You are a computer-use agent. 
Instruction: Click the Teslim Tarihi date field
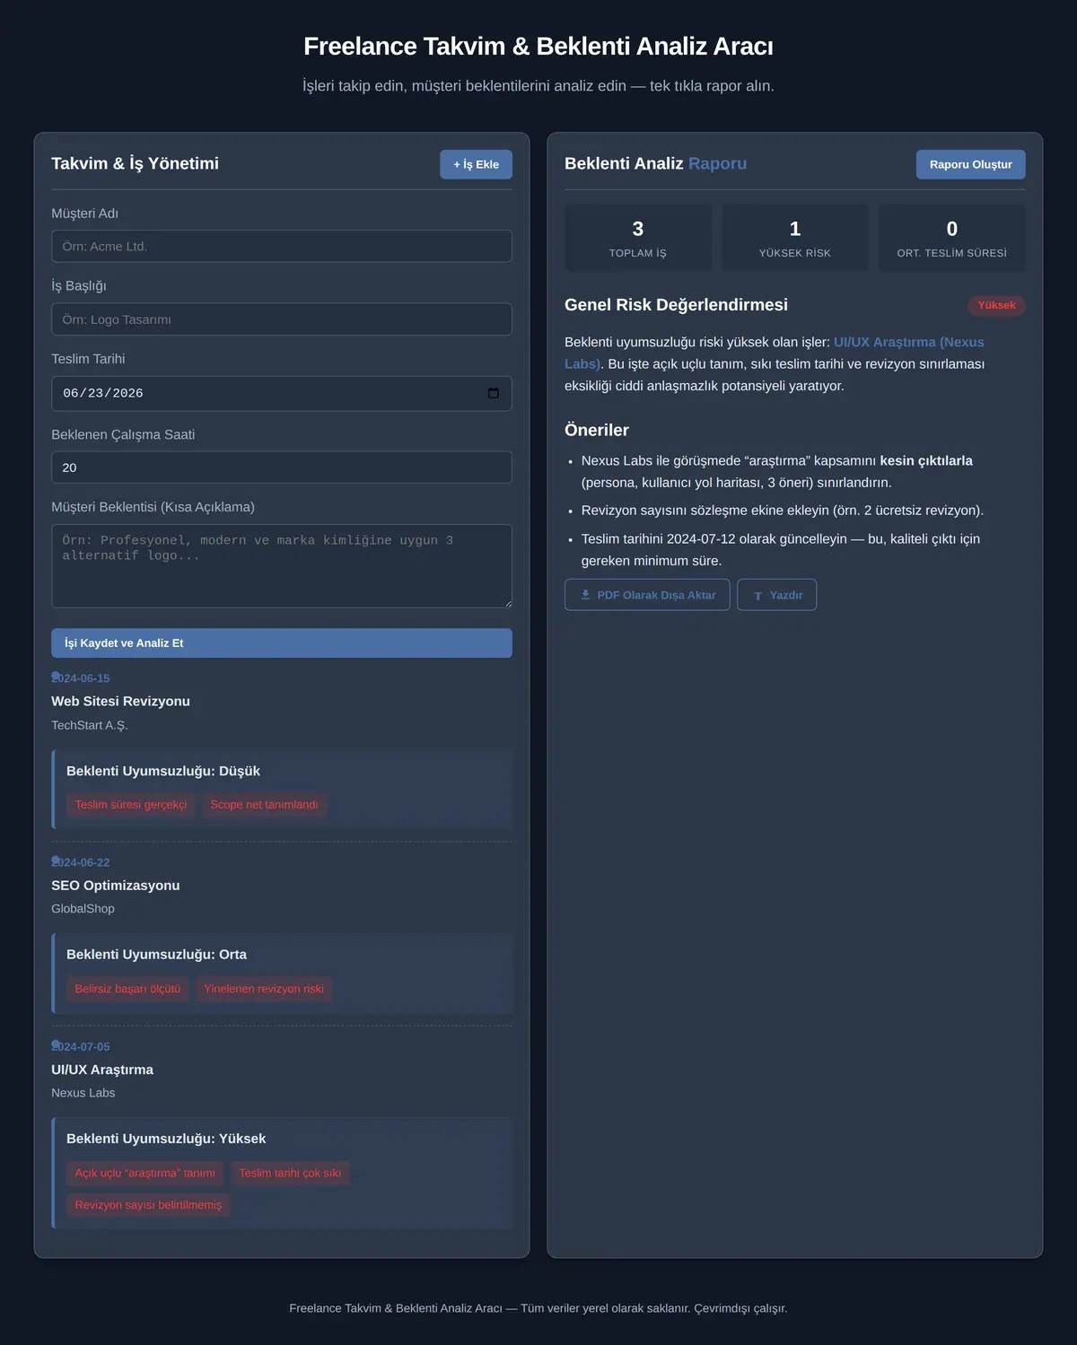(x=282, y=393)
